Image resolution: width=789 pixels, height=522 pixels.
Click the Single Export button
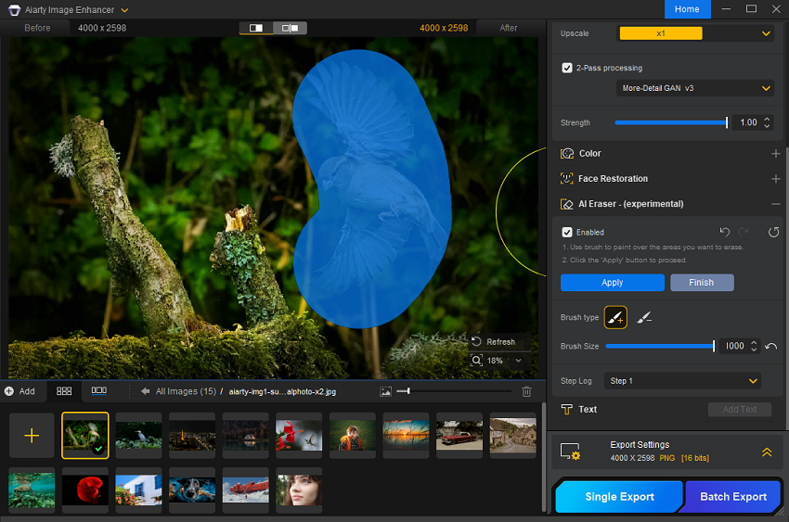point(619,496)
